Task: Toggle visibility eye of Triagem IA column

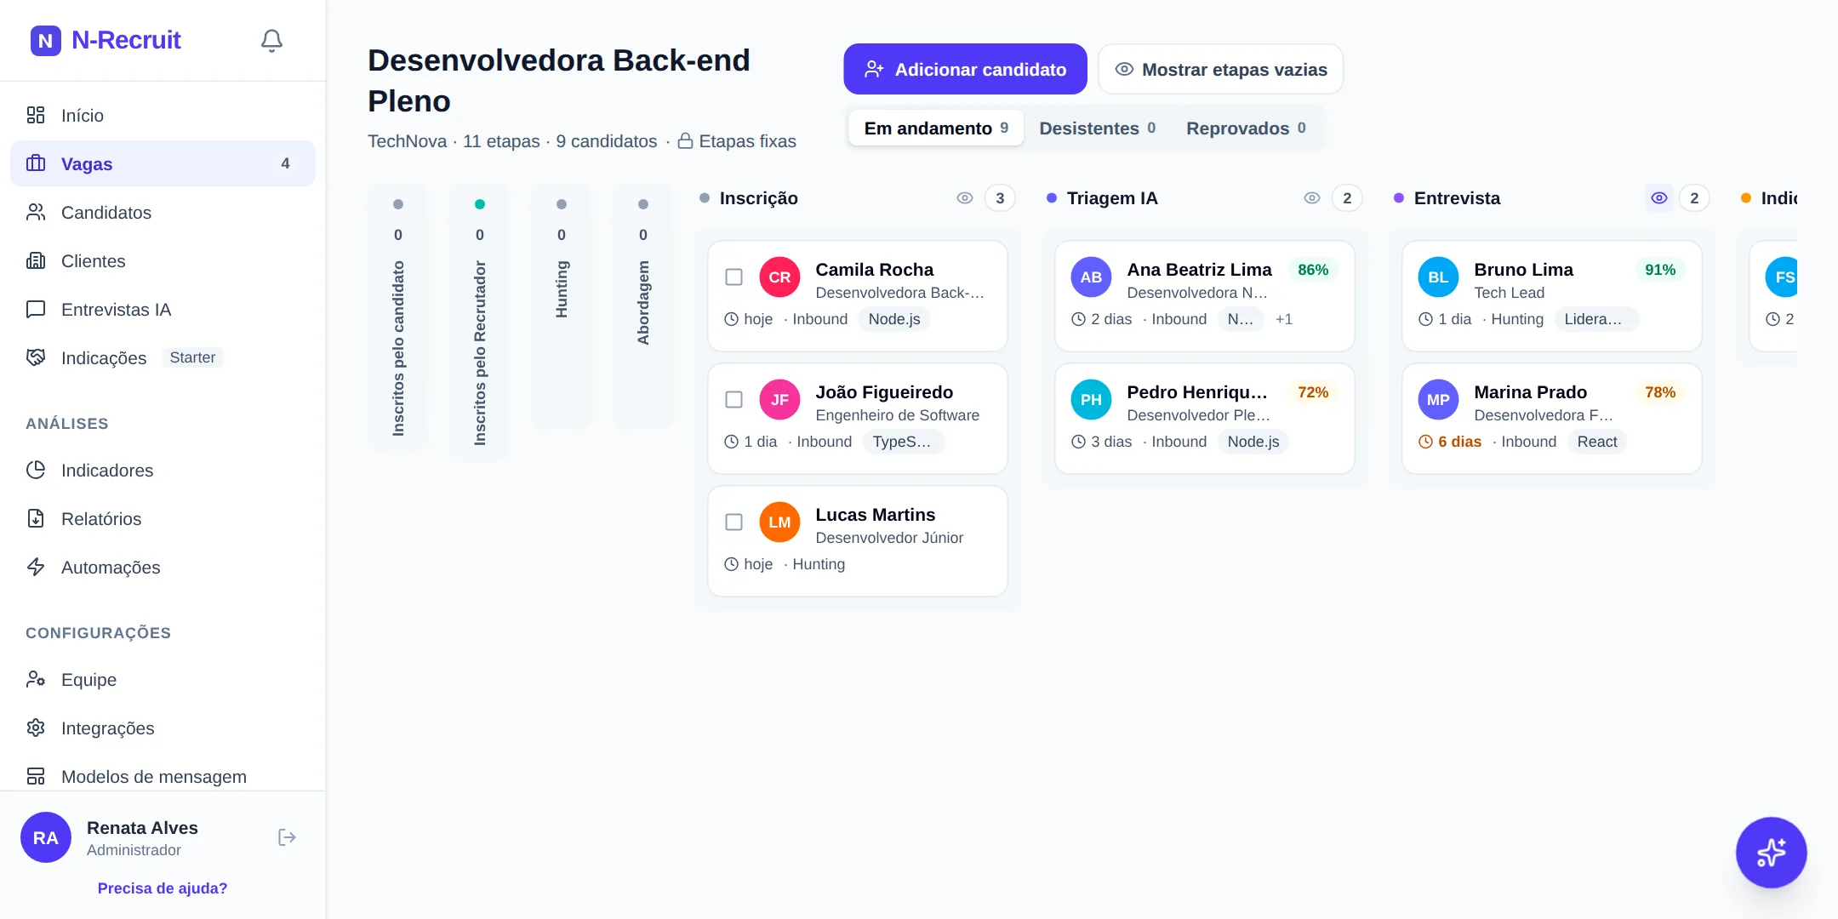Action: click(x=1312, y=198)
